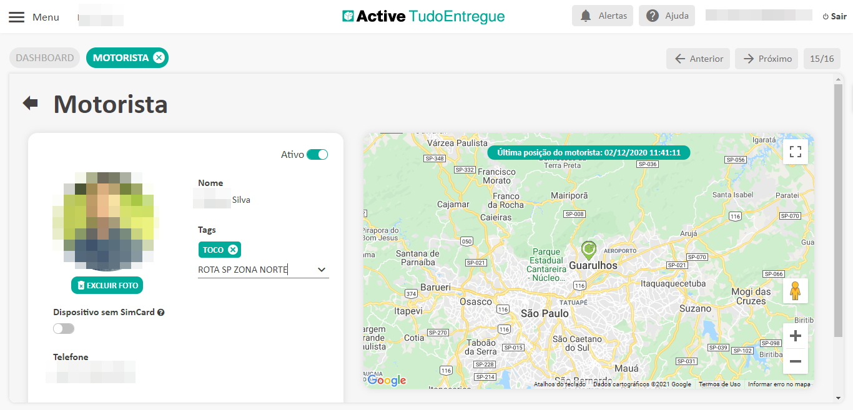Click the Alertas bell icon
Image resolution: width=853 pixels, height=410 pixels.
(x=586, y=16)
